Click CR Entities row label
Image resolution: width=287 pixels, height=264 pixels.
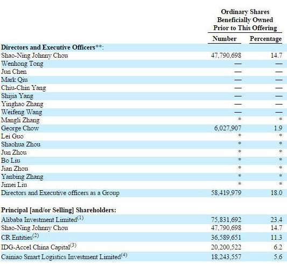tap(20, 237)
